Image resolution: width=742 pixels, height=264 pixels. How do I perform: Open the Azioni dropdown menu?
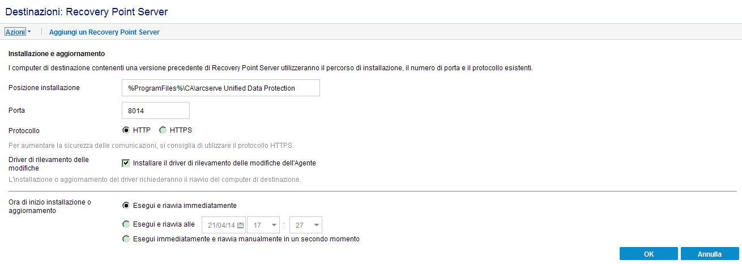tap(18, 32)
